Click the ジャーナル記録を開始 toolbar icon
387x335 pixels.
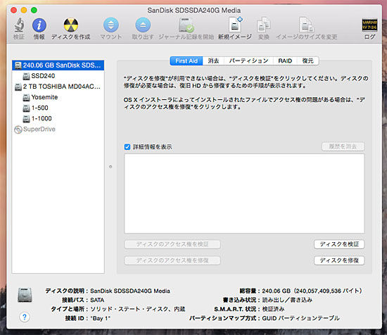click(186, 25)
